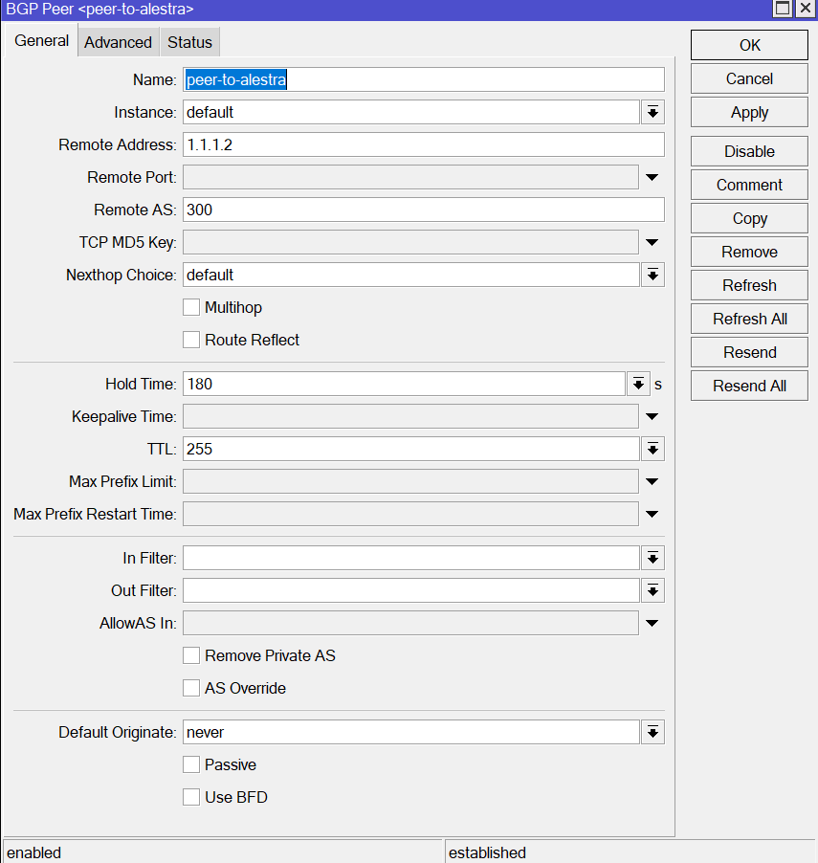Expand the AllowAS In field arrow
Screen dimensions: 818x863
coord(652,623)
